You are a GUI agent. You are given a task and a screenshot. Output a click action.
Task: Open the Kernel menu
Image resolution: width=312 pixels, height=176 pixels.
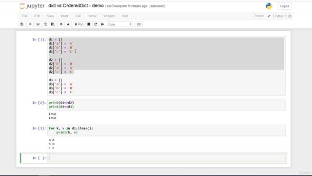[92, 16]
